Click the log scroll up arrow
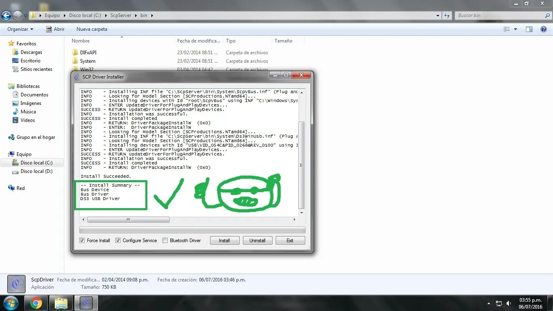This screenshot has height=311, width=553. click(x=301, y=92)
